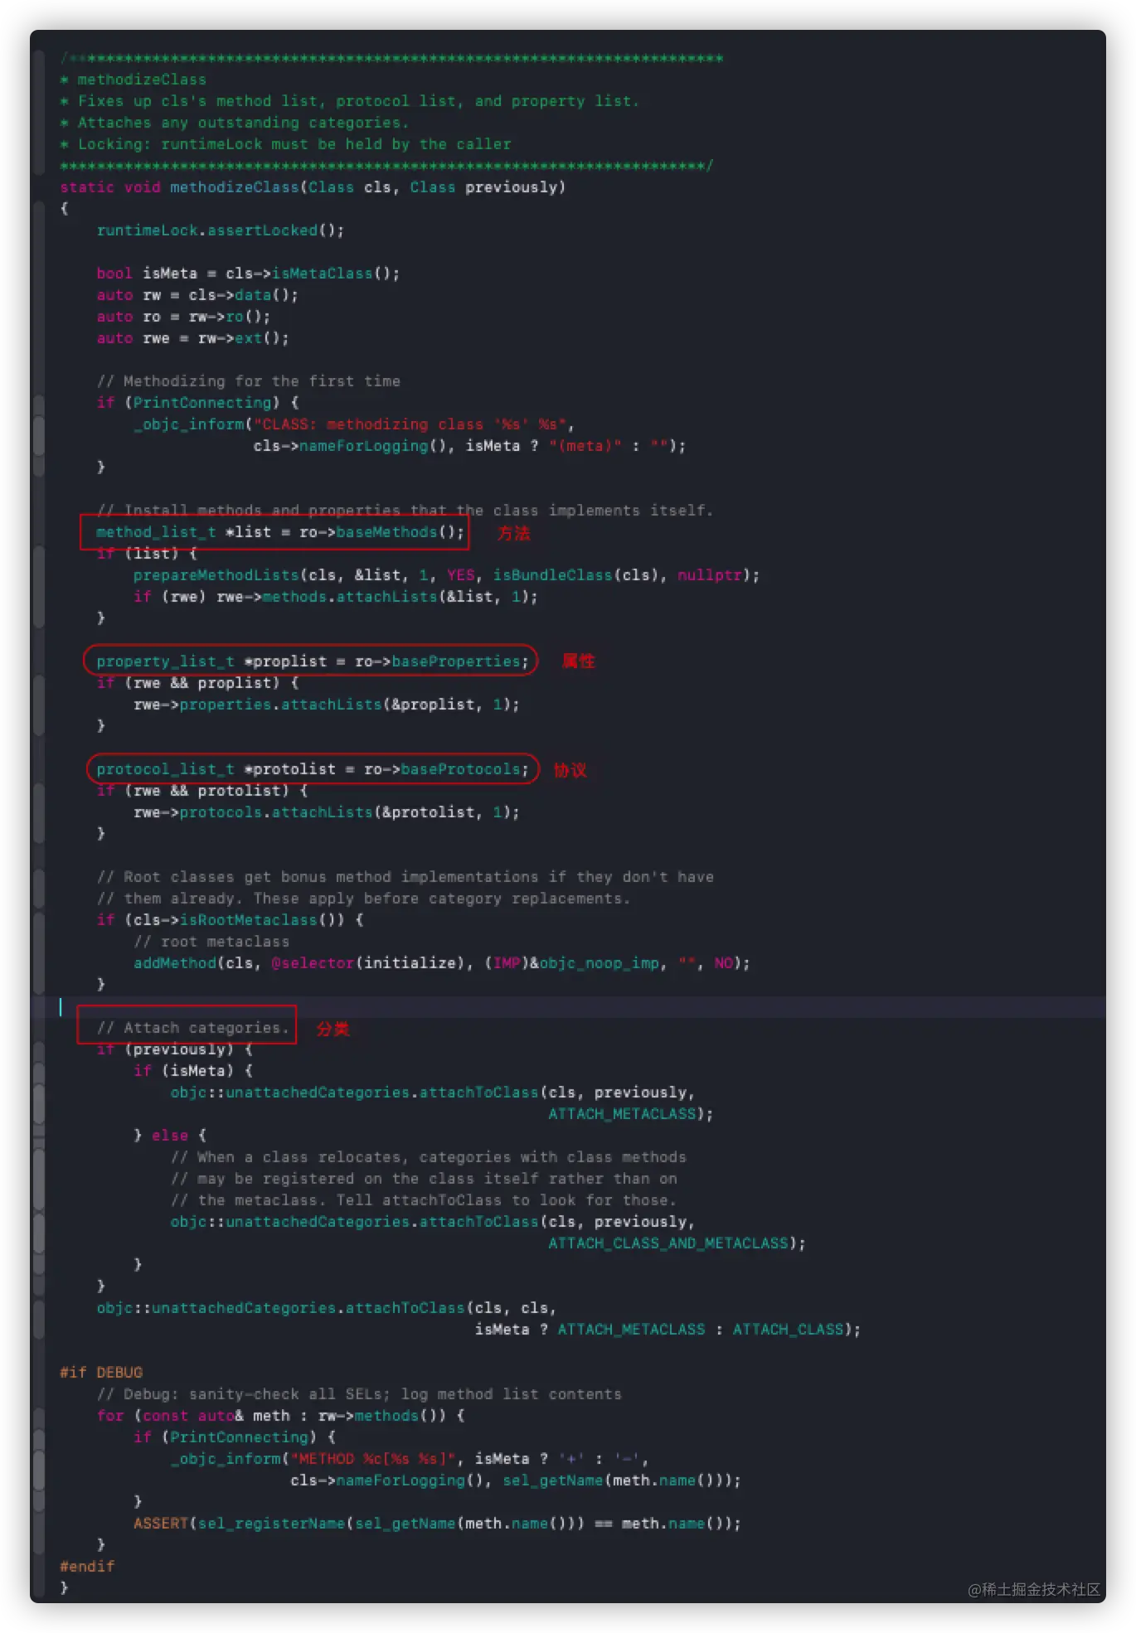This screenshot has height=1633, width=1136.
Task: Click the comment "the metaclass. Tell attachToClass"
Action: (x=423, y=1200)
